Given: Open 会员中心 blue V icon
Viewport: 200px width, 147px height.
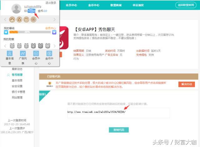Looking at the screenshot, I should tap(36, 53).
